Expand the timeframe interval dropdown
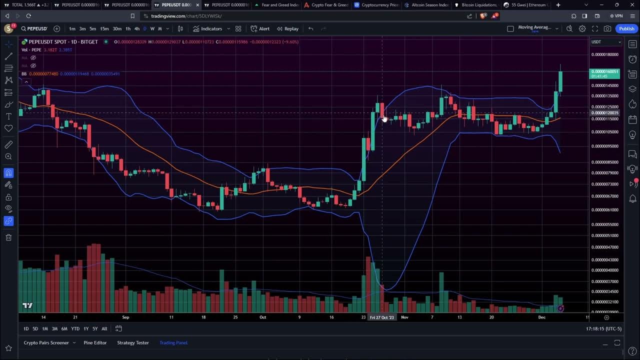 [167, 28]
